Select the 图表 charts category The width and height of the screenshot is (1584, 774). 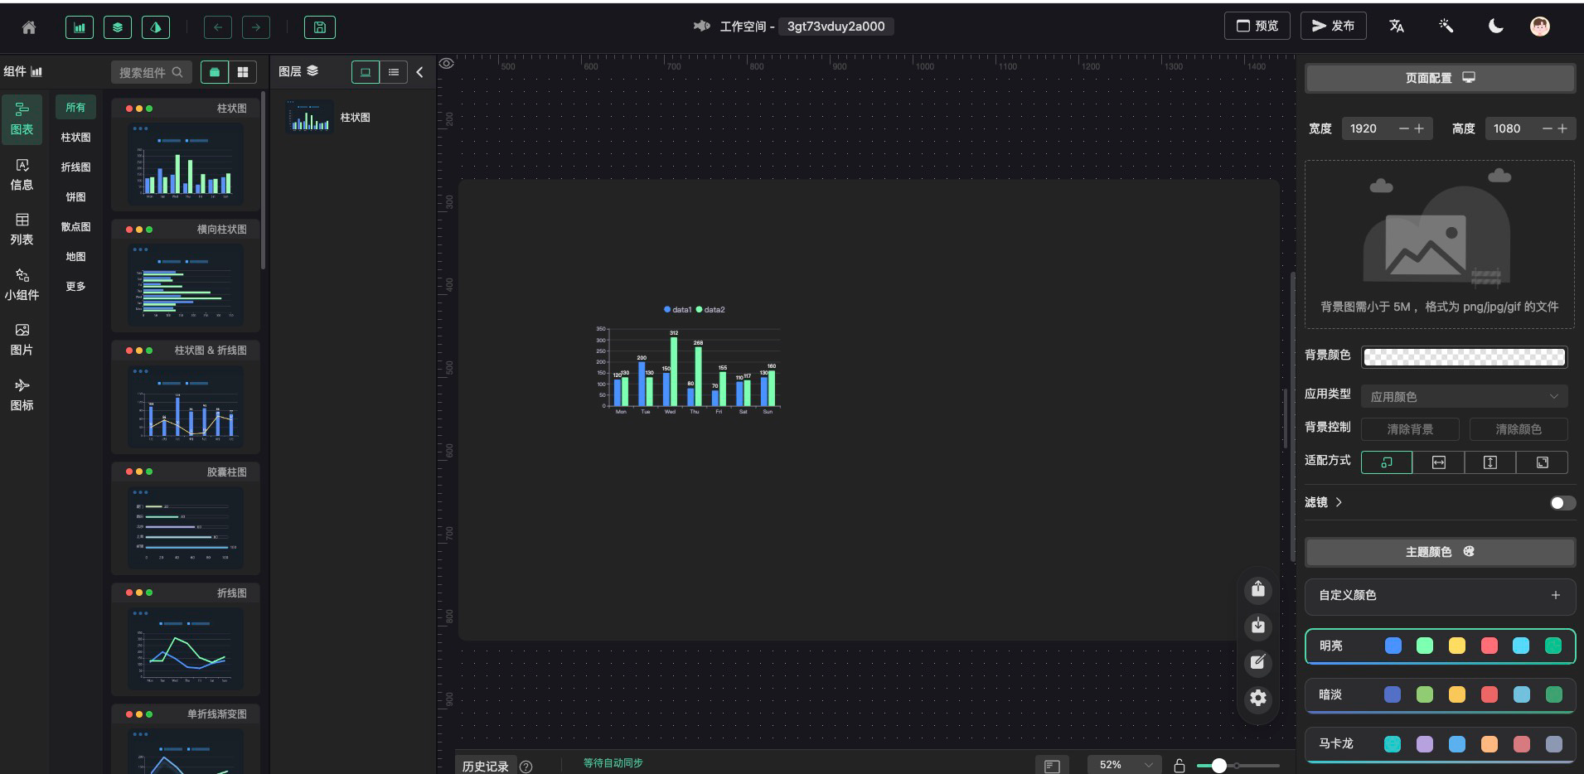22,119
